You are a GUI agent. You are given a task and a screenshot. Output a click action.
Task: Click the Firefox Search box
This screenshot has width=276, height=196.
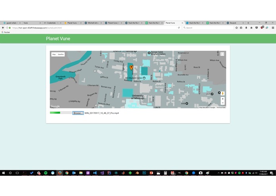208,28
